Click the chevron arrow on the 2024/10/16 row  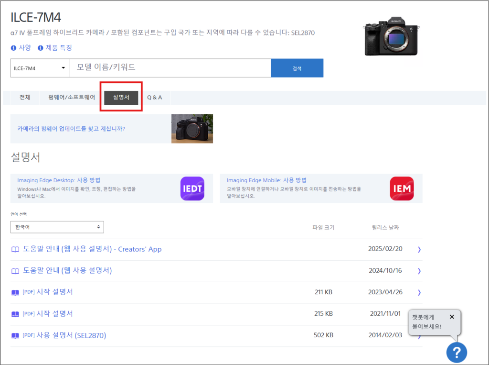(419, 271)
